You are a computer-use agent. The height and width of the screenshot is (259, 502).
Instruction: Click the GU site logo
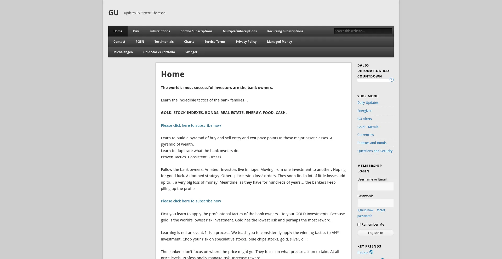click(113, 13)
